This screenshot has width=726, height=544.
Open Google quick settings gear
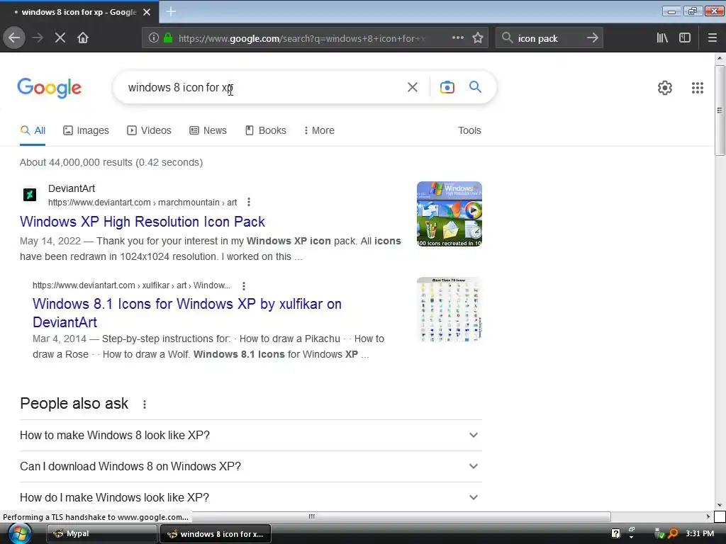(x=665, y=88)
